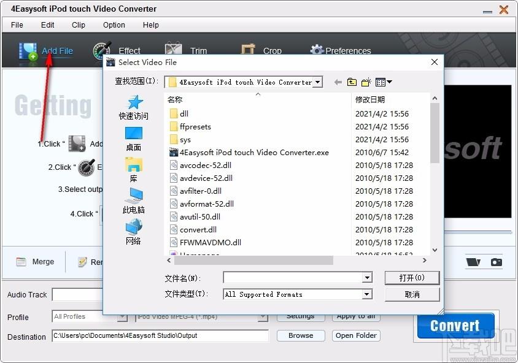
Task: Click the Apply to all button
Action: [356, 317]
